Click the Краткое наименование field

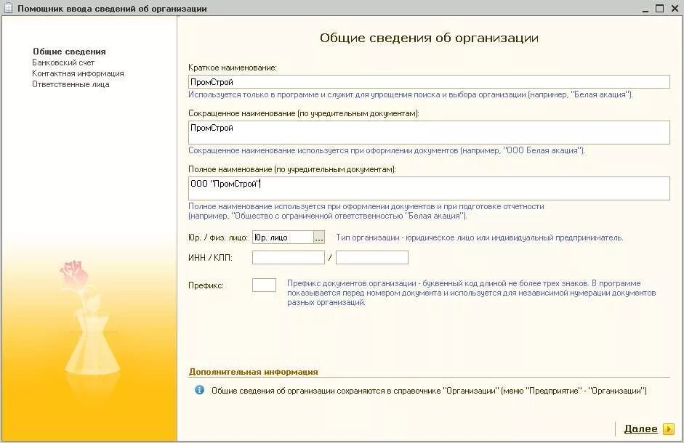tap(429, 82)
